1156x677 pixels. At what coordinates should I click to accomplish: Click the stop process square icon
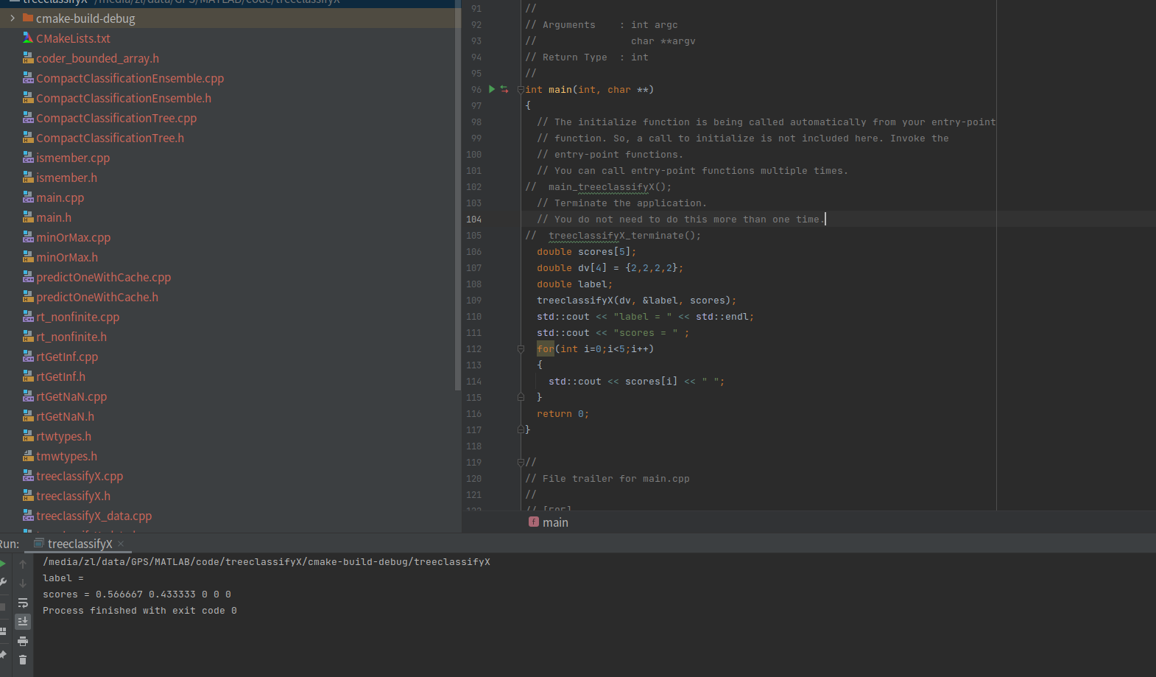click(x=3, y=607)
